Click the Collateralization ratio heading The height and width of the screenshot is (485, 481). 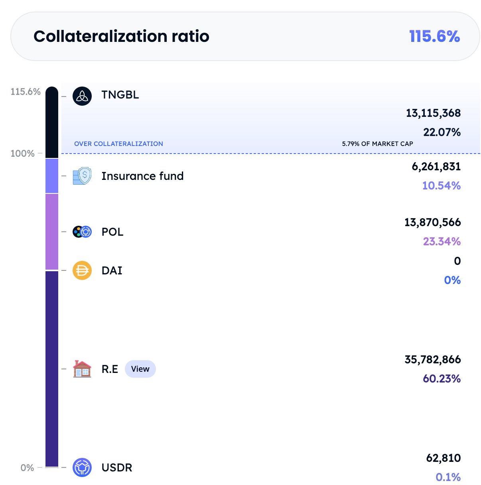click(x=121, y=36)
